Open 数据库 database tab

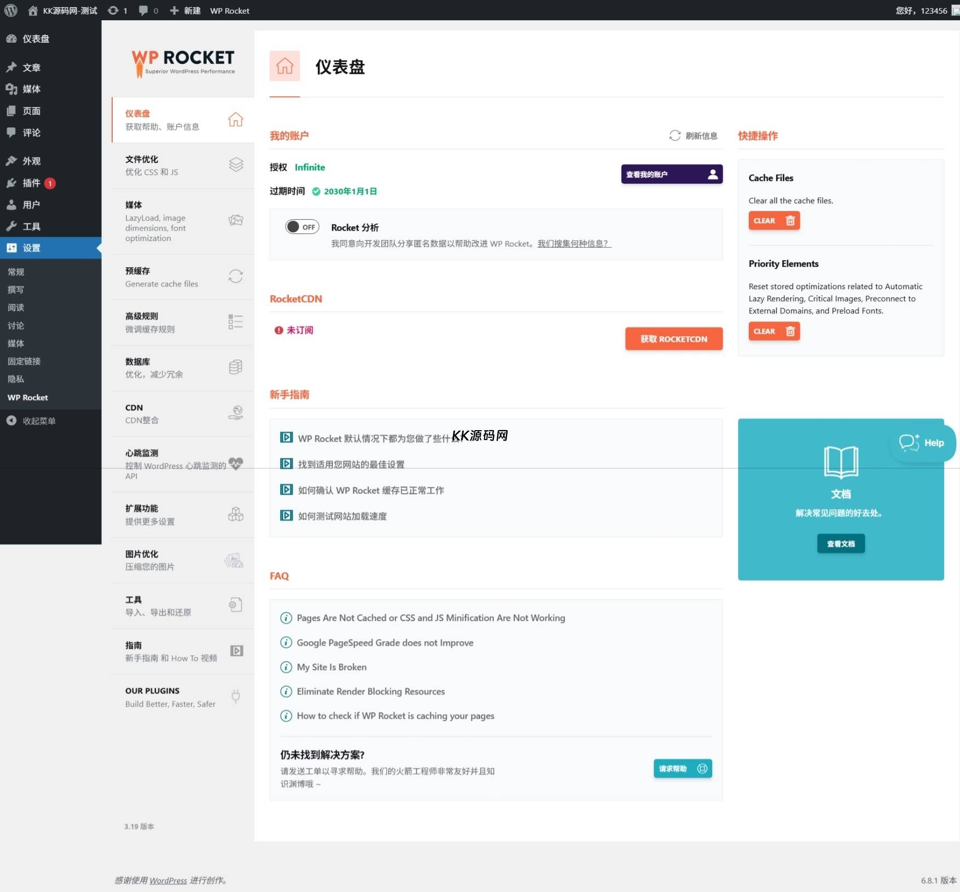tap(183, 368)
